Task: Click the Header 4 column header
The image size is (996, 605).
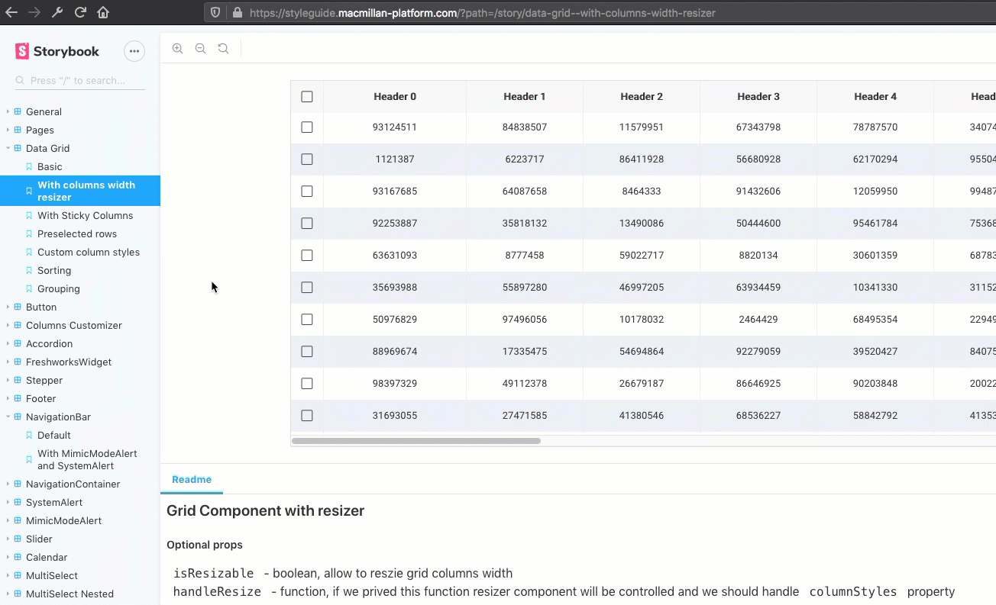Action: pyautogui.click(x=875, y=97)
